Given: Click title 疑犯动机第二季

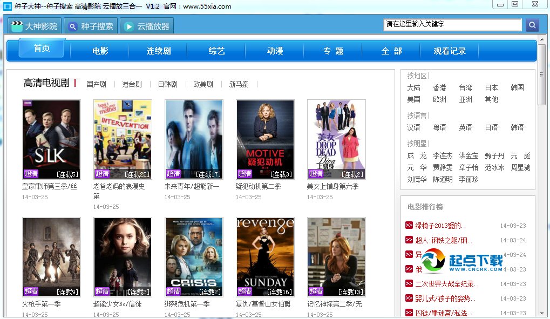Looking at the screenshot, I should pos(258,186).
